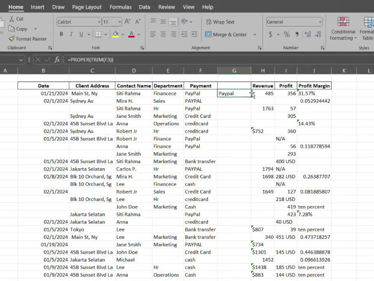Click the Orientation text-angle icon
The height and width of the screenshot is (281, 374).
pos(184,21)
